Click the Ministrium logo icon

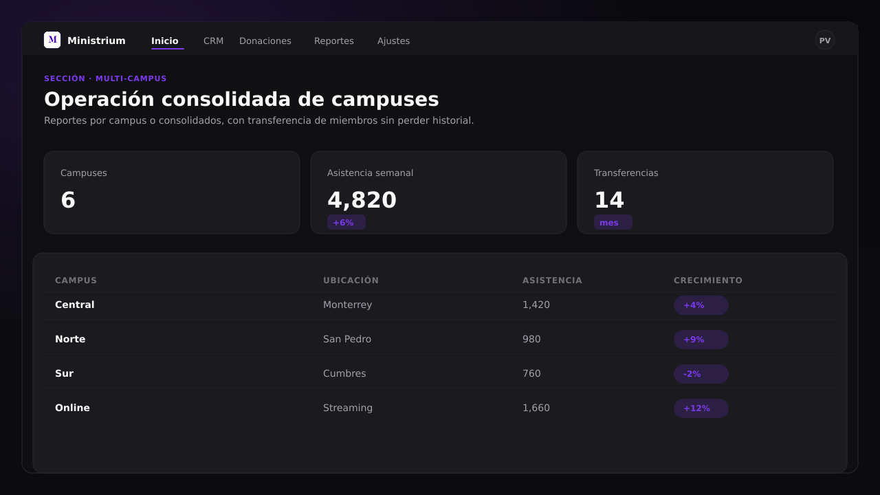click(52, 40)
